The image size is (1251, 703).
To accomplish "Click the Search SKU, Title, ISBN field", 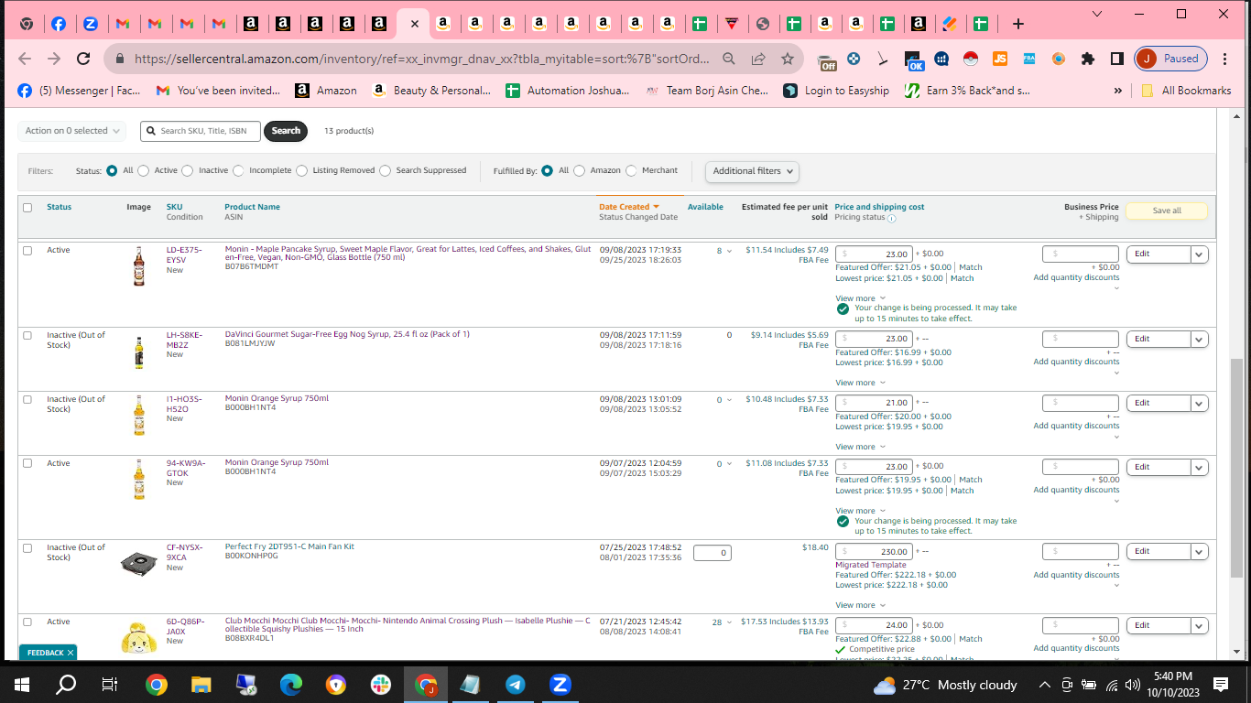I will [x=201, y=131].
